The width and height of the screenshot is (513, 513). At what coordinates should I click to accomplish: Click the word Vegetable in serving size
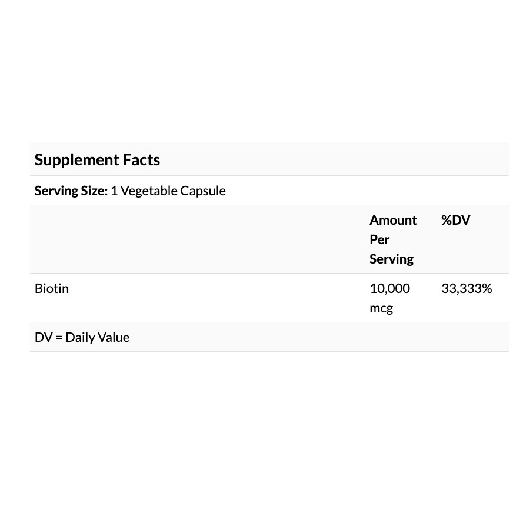point(148,191)
